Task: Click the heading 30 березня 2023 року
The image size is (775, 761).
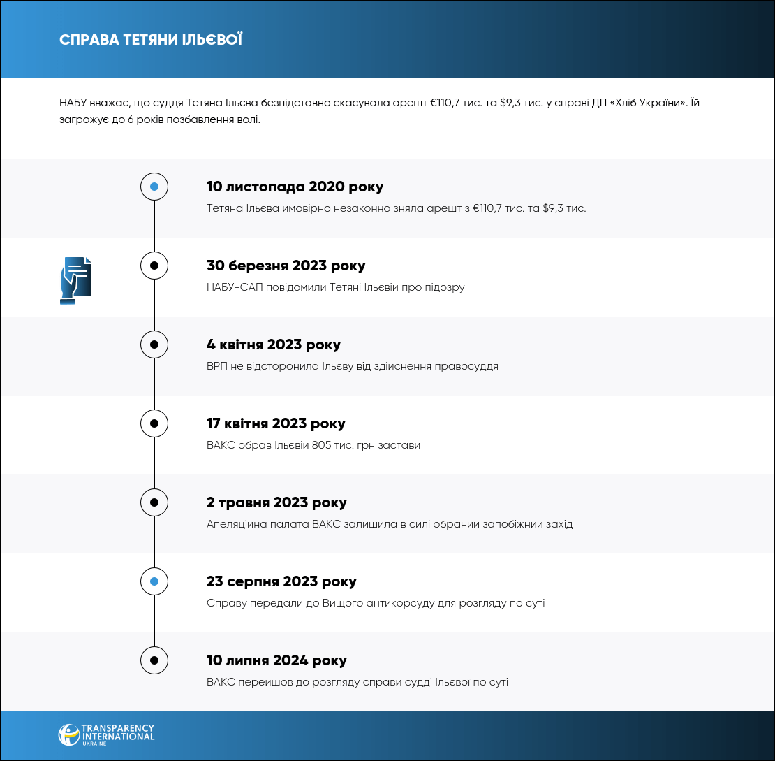Action: [286, 266]
